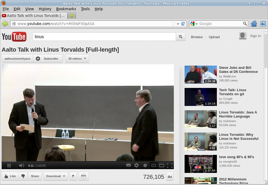
Task: Click the YouTube logo
Action: [14, 37]
